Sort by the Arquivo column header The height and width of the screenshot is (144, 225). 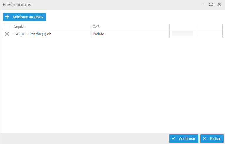click(x=50, y=27)
